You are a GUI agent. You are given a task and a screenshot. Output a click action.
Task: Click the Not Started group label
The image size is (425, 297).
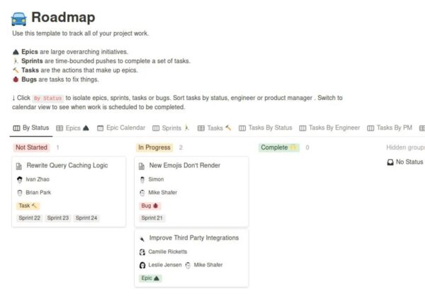tap(31, 147)
